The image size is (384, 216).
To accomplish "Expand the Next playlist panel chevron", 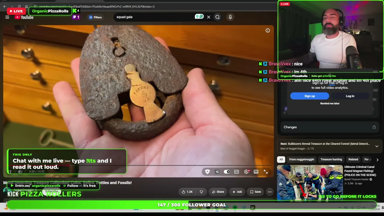I will [377, 146].
